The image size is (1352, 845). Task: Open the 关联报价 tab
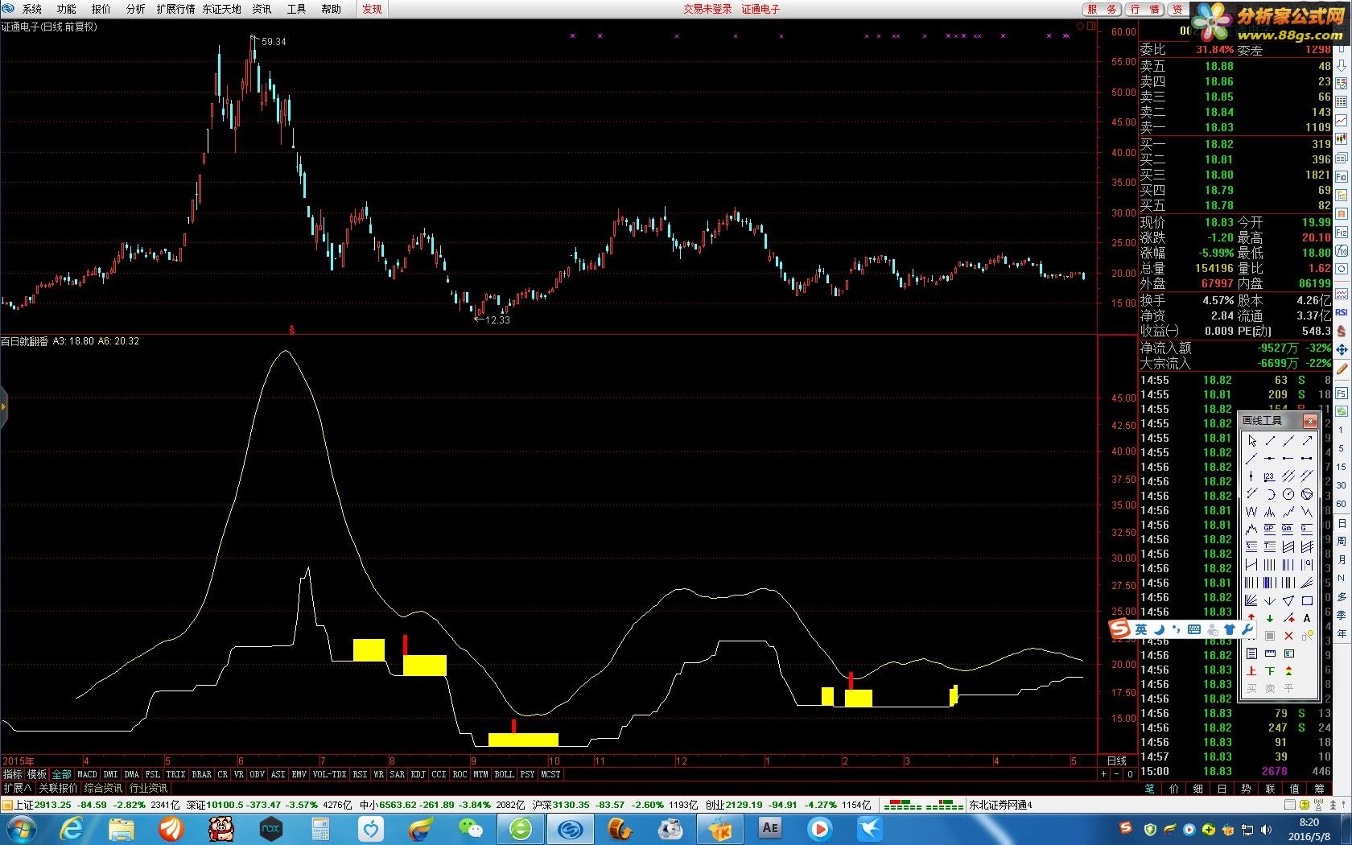(58, 788)
